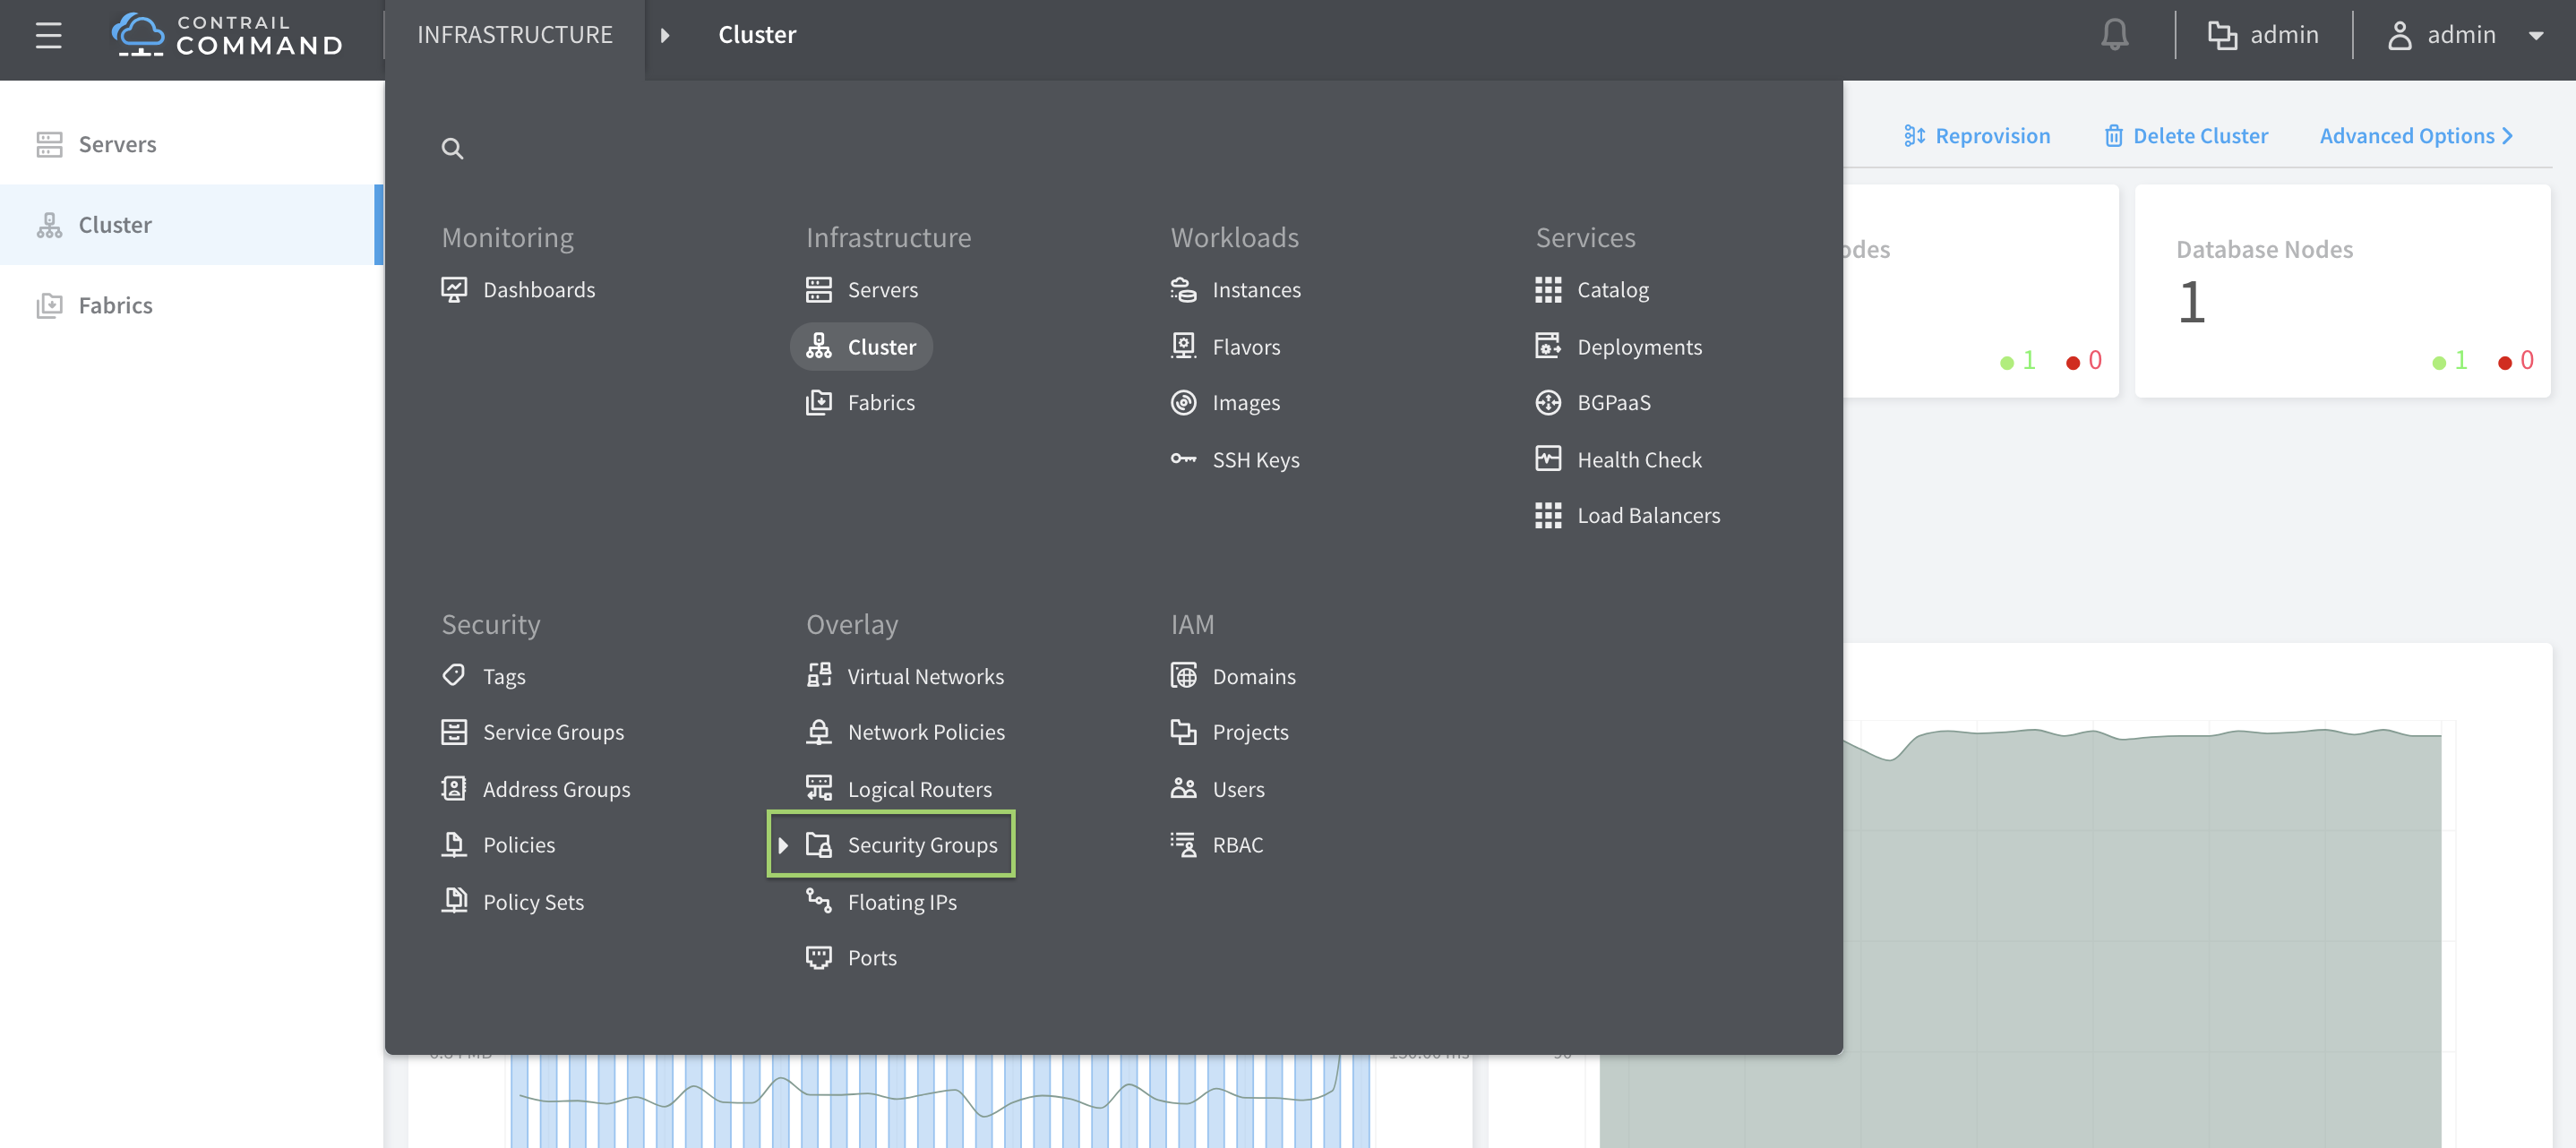Click the user profile icon
2576x1148 pixels.
2399,35
